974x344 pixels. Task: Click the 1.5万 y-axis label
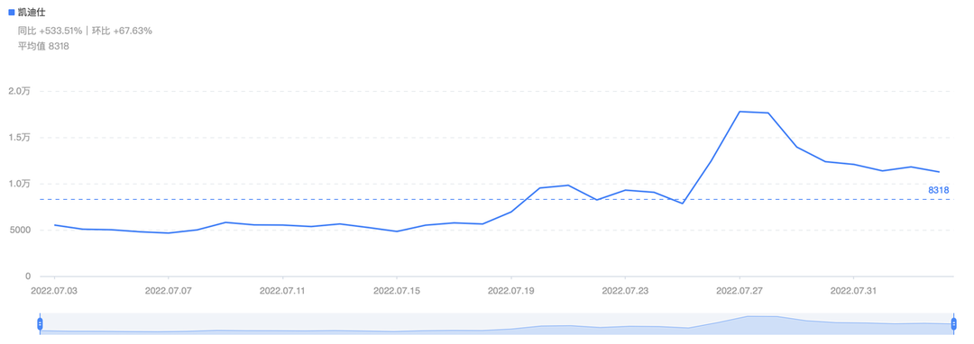click(x=19, y=138)
